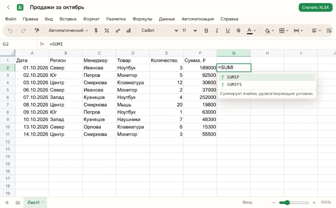Screen dimensions: 336x208
Task: Open the font size 11 dropdown
Action: click(189, 30)
